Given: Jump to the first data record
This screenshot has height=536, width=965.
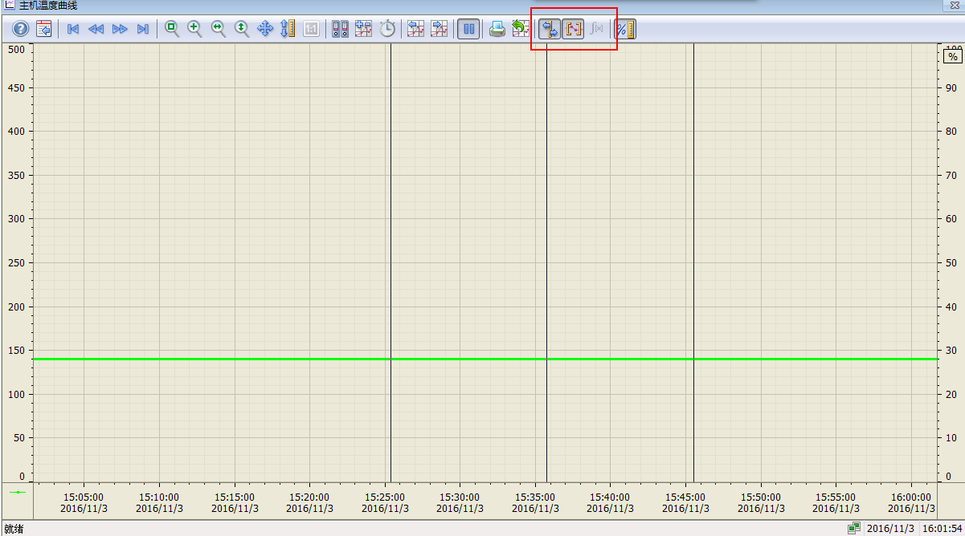Looking at the screenshot, I should click(73, 30).
